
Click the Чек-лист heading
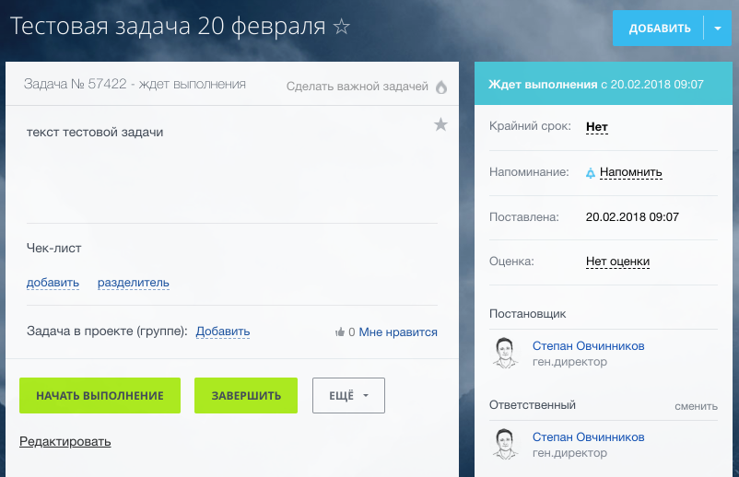click(53, 248)
